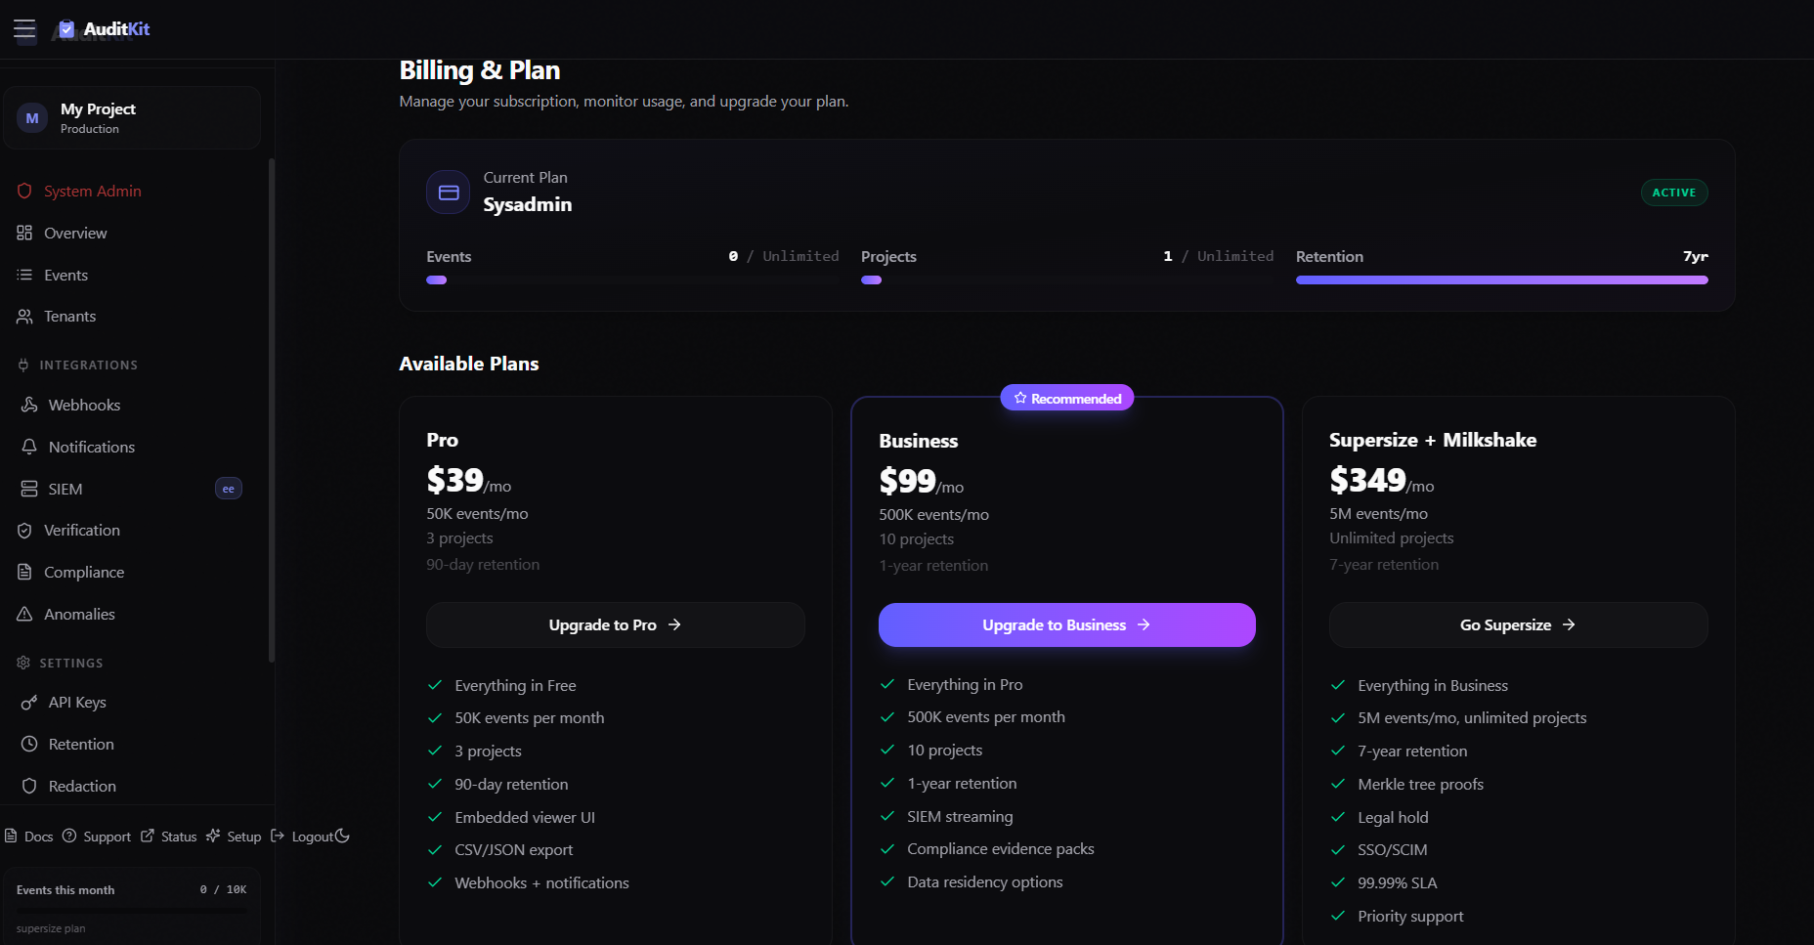Click the Verification shield icon
The height and width of the screenshot is (945, 1814).
[24, 531]
